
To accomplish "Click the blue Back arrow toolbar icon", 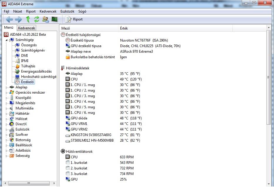I will pos(9,19).
